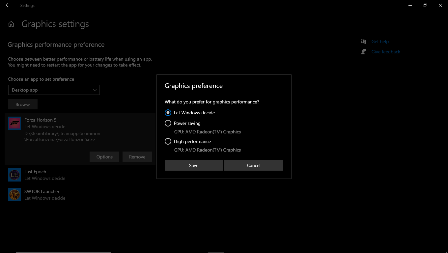Select the Let Windows decide radio button
This screenshot has width=448, height=253.
(168, 113)
